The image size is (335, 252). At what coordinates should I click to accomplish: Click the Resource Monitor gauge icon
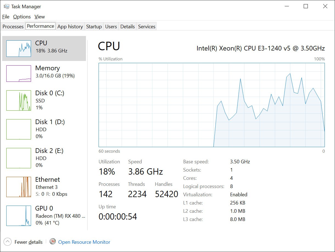click(53, 242)
